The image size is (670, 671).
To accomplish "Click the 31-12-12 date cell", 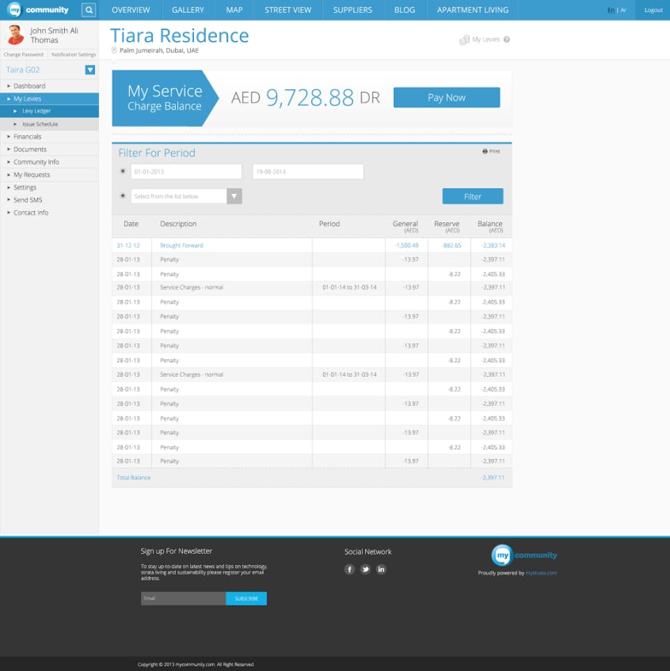I will click(128, 246).
